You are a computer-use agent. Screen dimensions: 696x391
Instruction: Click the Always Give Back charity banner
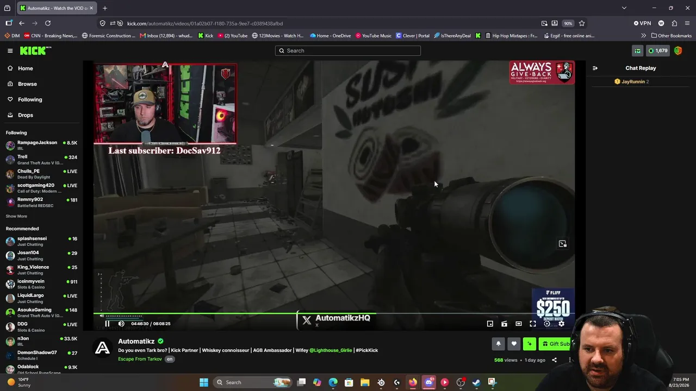pos(542,72)
